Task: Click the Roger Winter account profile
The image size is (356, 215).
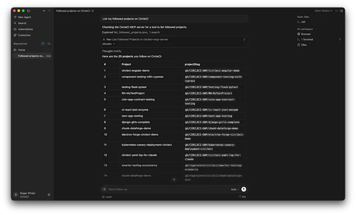Action: [28, 195]
